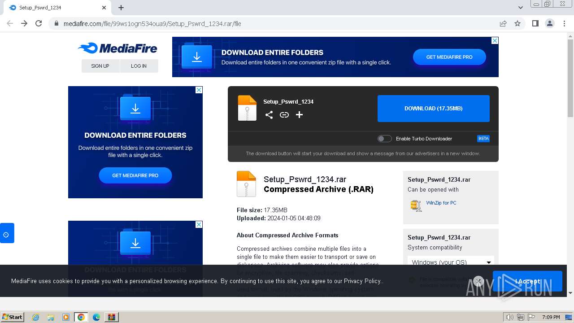This screenshot has height=323, width=574.
Task: Close the top banner ad
Action: pyautogui.click(x=495, y=40)
